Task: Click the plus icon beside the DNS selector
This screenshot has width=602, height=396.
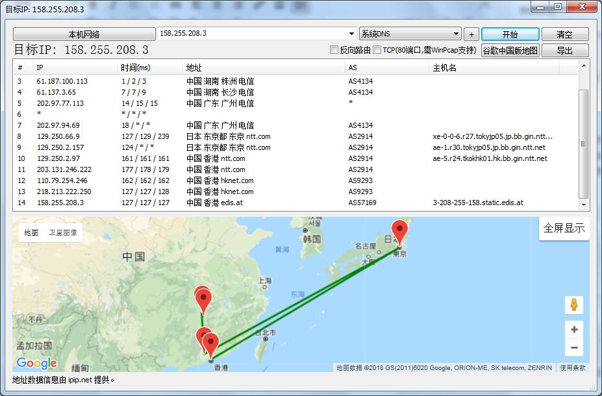Action: tap(471, 33)
